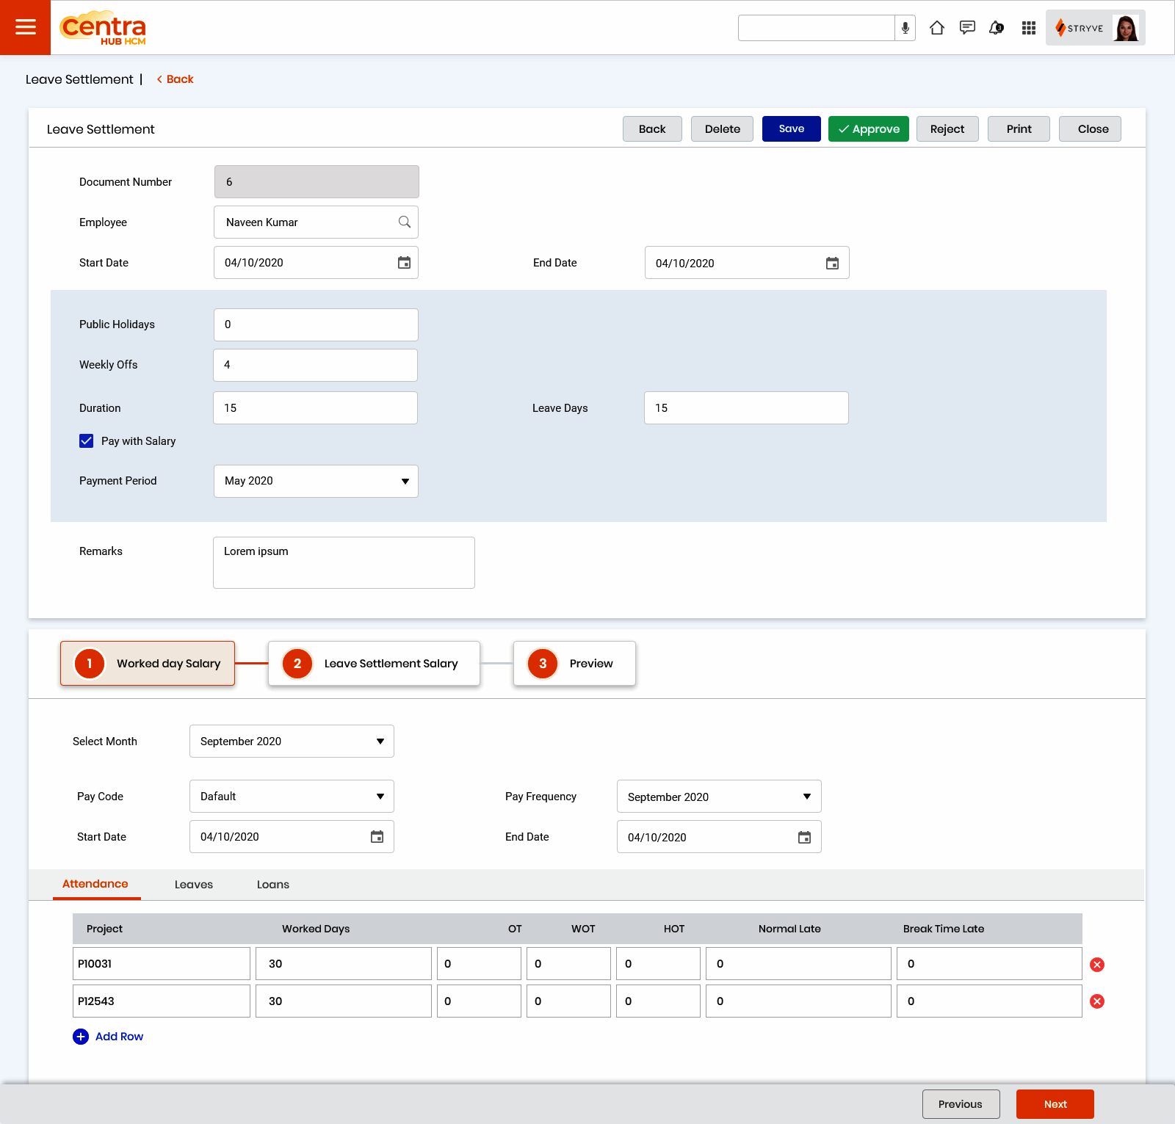This screenshot has width=1175, height=1124.
Task: Click the Centra Hub HCM logo
Action: pyautogui.click(x=103, y=28)
